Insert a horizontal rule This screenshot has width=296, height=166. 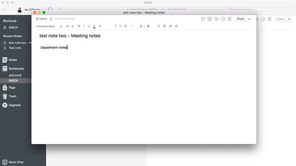pos(133,26)
